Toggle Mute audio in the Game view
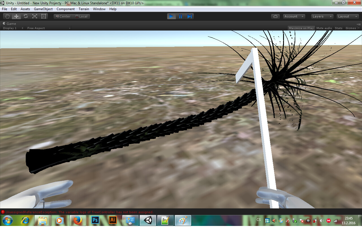 coord(324,28)
